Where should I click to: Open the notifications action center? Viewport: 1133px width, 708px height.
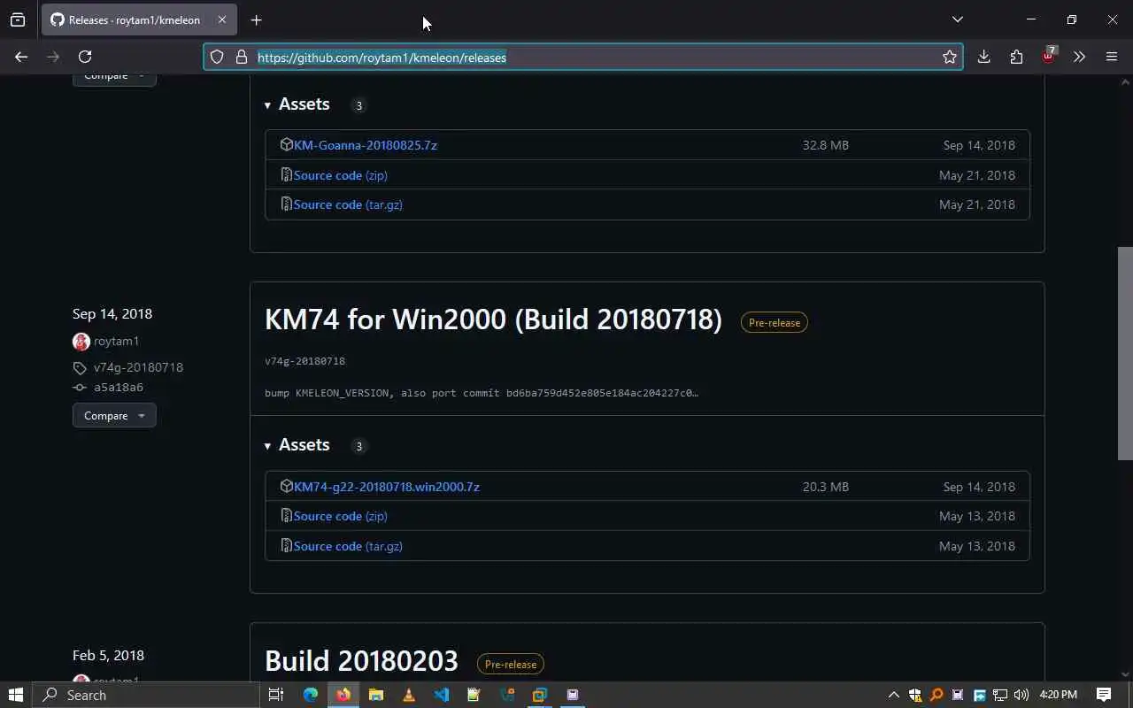click(x=1104, y=695)
